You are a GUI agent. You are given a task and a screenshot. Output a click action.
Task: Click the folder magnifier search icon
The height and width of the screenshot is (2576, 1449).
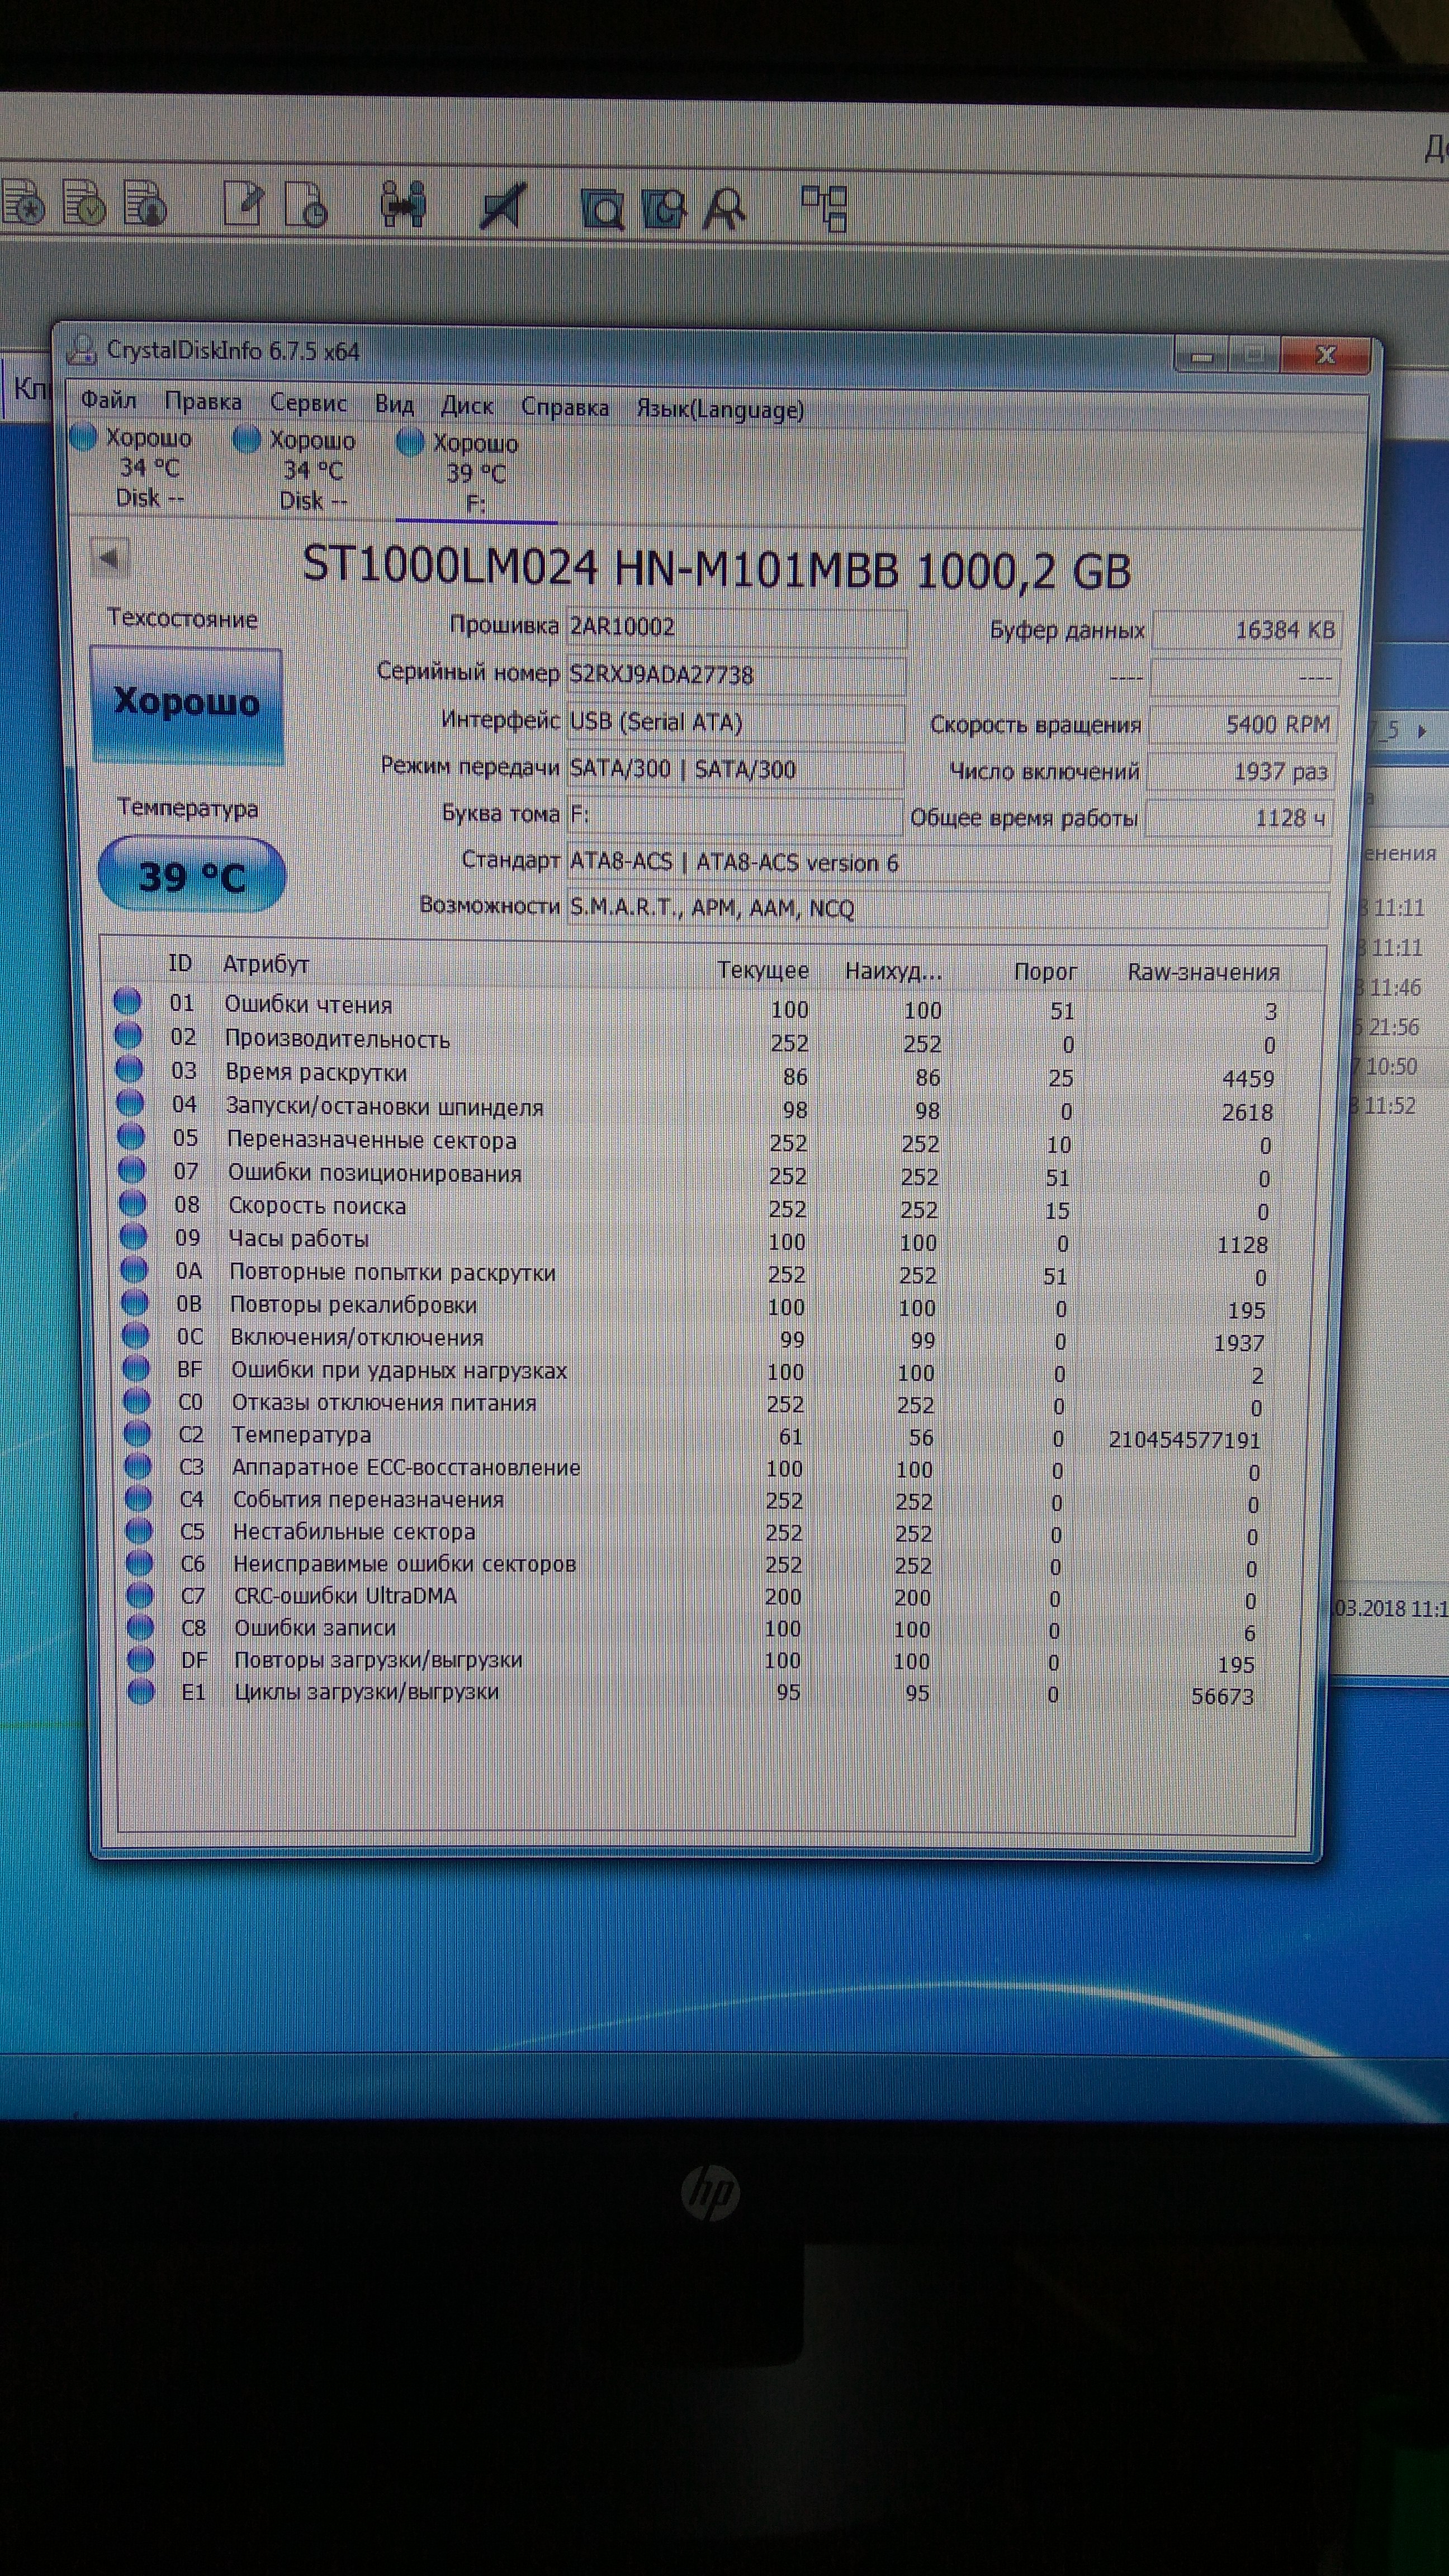coord(602,209)
